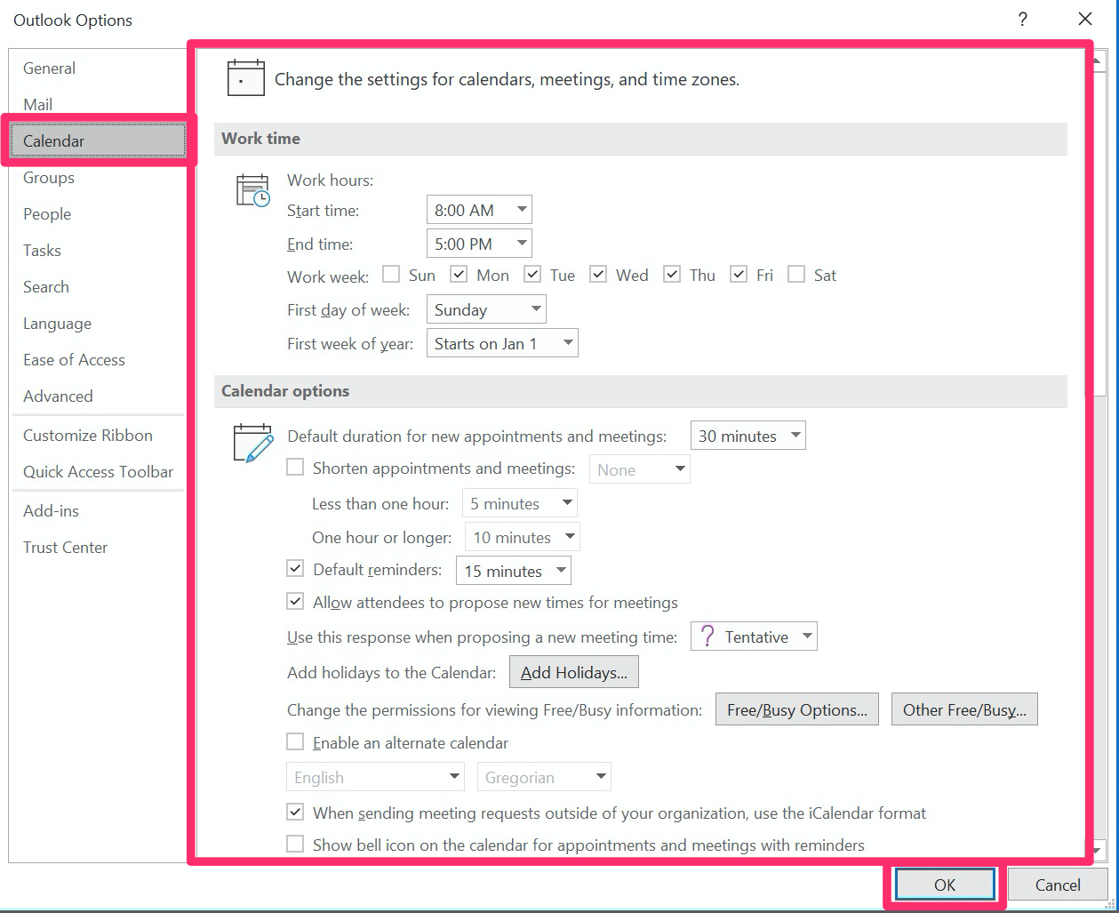Toggle the iCalendar format checkbox

295,812
